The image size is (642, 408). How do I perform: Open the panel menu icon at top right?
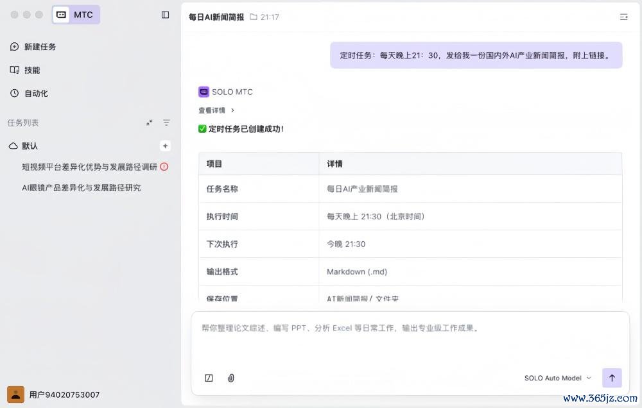coord(623,17)
